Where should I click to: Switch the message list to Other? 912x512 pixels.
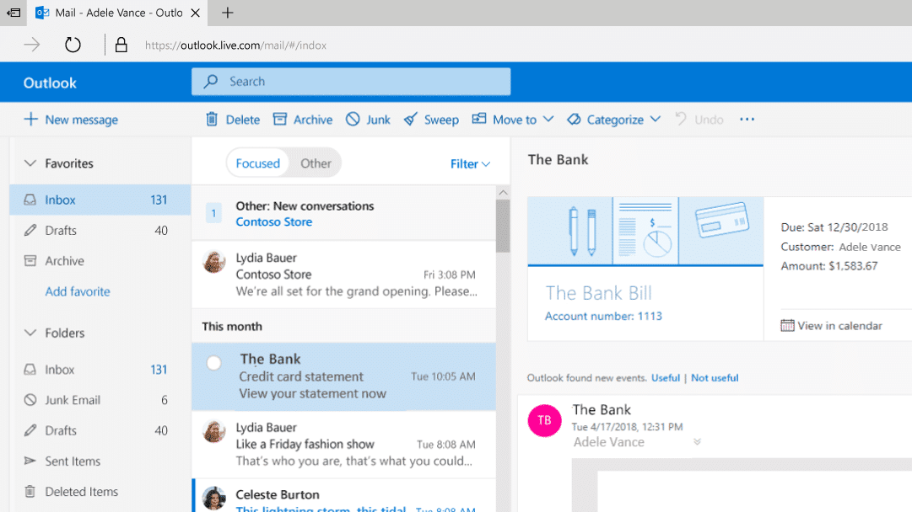pyautogui.click(x=316, y=163)
